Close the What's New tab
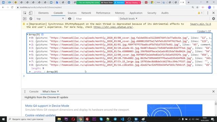 [x=58, y=91]
